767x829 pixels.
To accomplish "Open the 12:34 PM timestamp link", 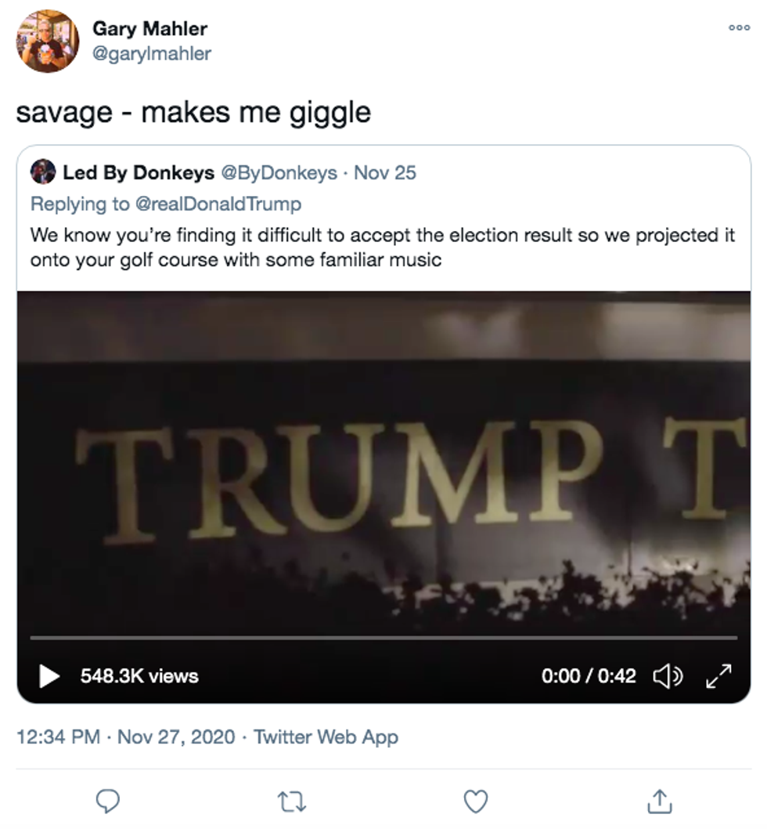I will 58,737.
